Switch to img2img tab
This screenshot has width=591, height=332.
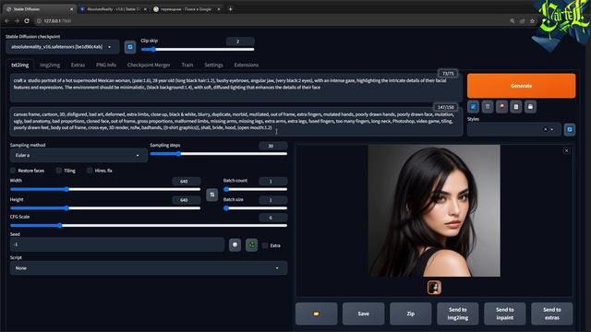(50, 65)
